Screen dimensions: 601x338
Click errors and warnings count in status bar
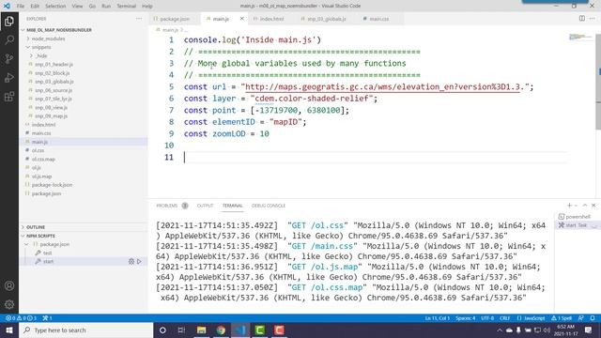[x=21, y=318]
